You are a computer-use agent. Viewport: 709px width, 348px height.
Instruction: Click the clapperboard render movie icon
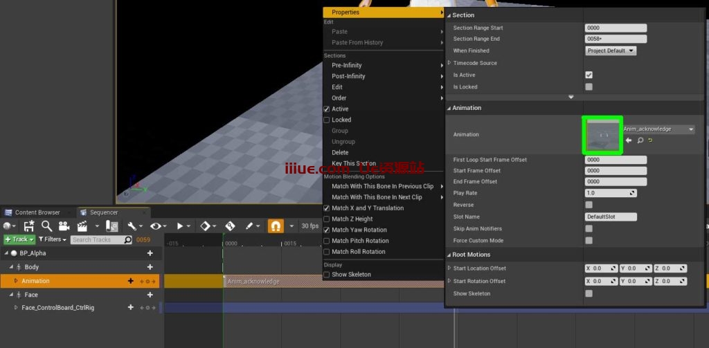[x=82, y=226]
